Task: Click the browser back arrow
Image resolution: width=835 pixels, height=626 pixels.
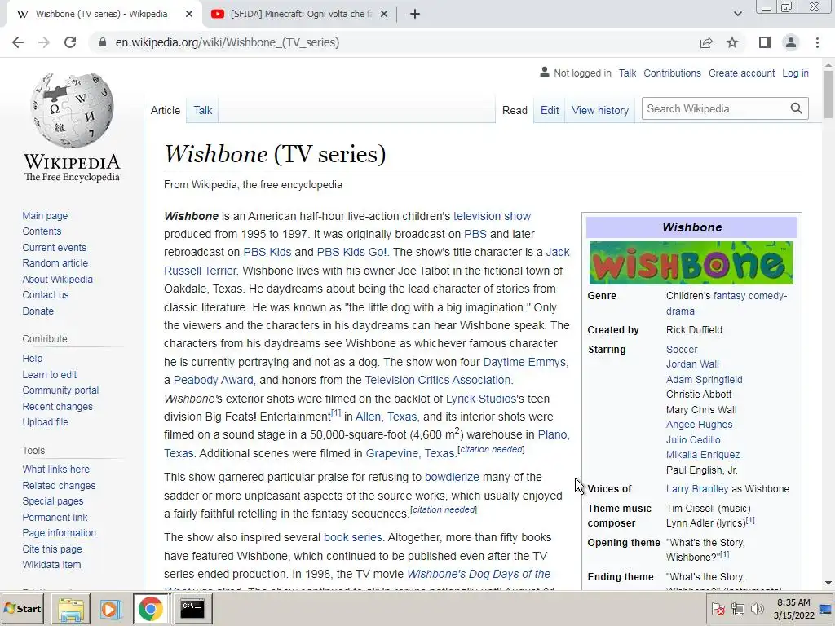Action: click(x=18, y=42)
